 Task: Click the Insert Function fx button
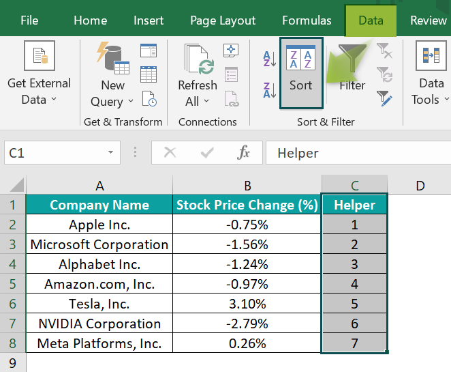[x=243, y=152]
